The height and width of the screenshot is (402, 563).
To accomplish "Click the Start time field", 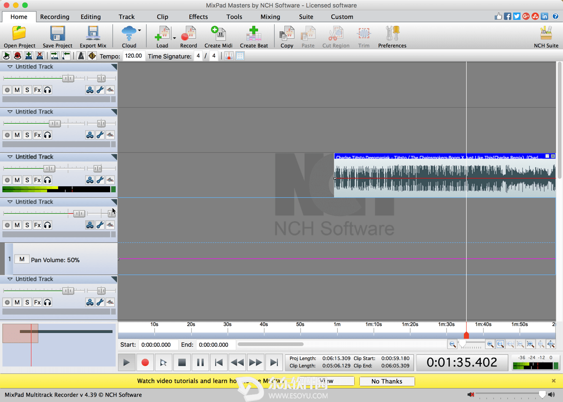I will 159,345.
